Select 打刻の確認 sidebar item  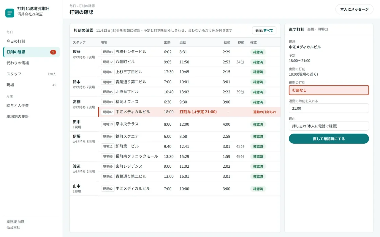click(x=31, y=52)
